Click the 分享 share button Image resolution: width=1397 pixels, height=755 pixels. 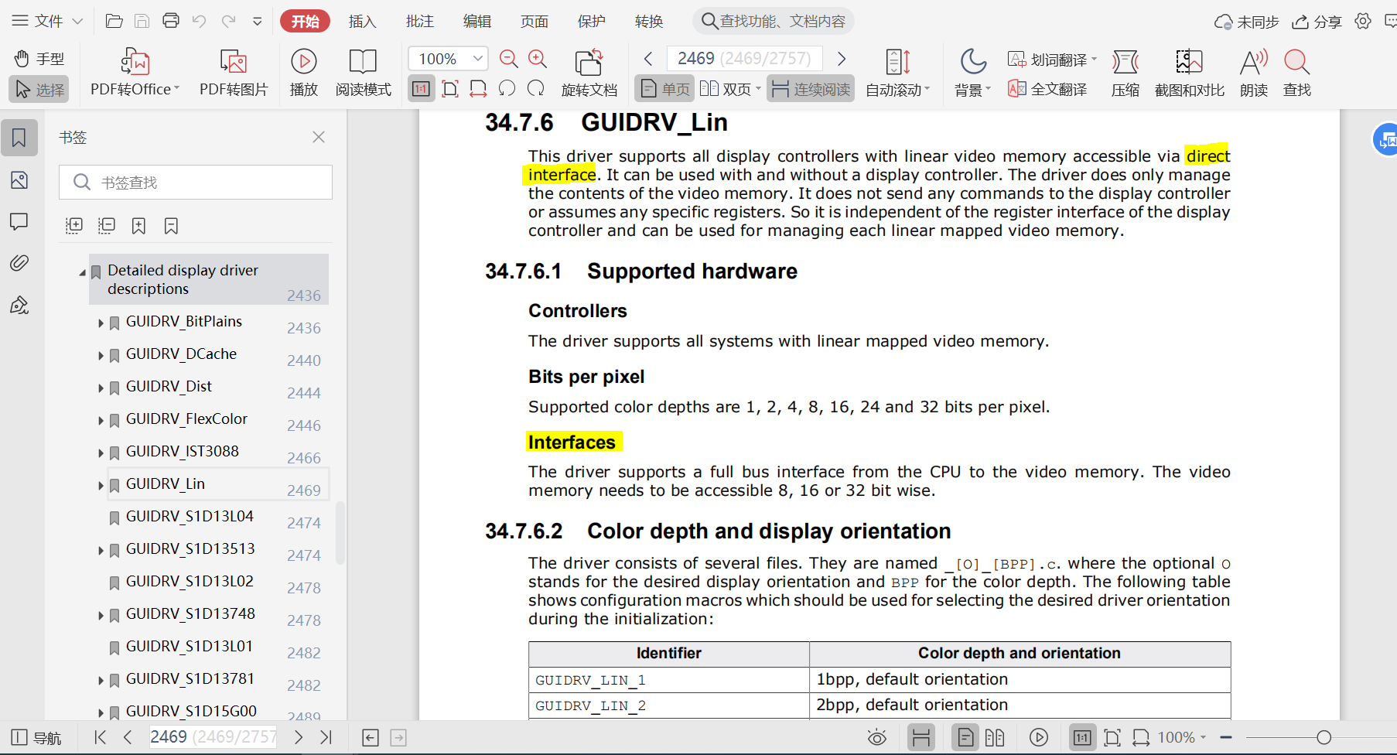click(1317, 22)
